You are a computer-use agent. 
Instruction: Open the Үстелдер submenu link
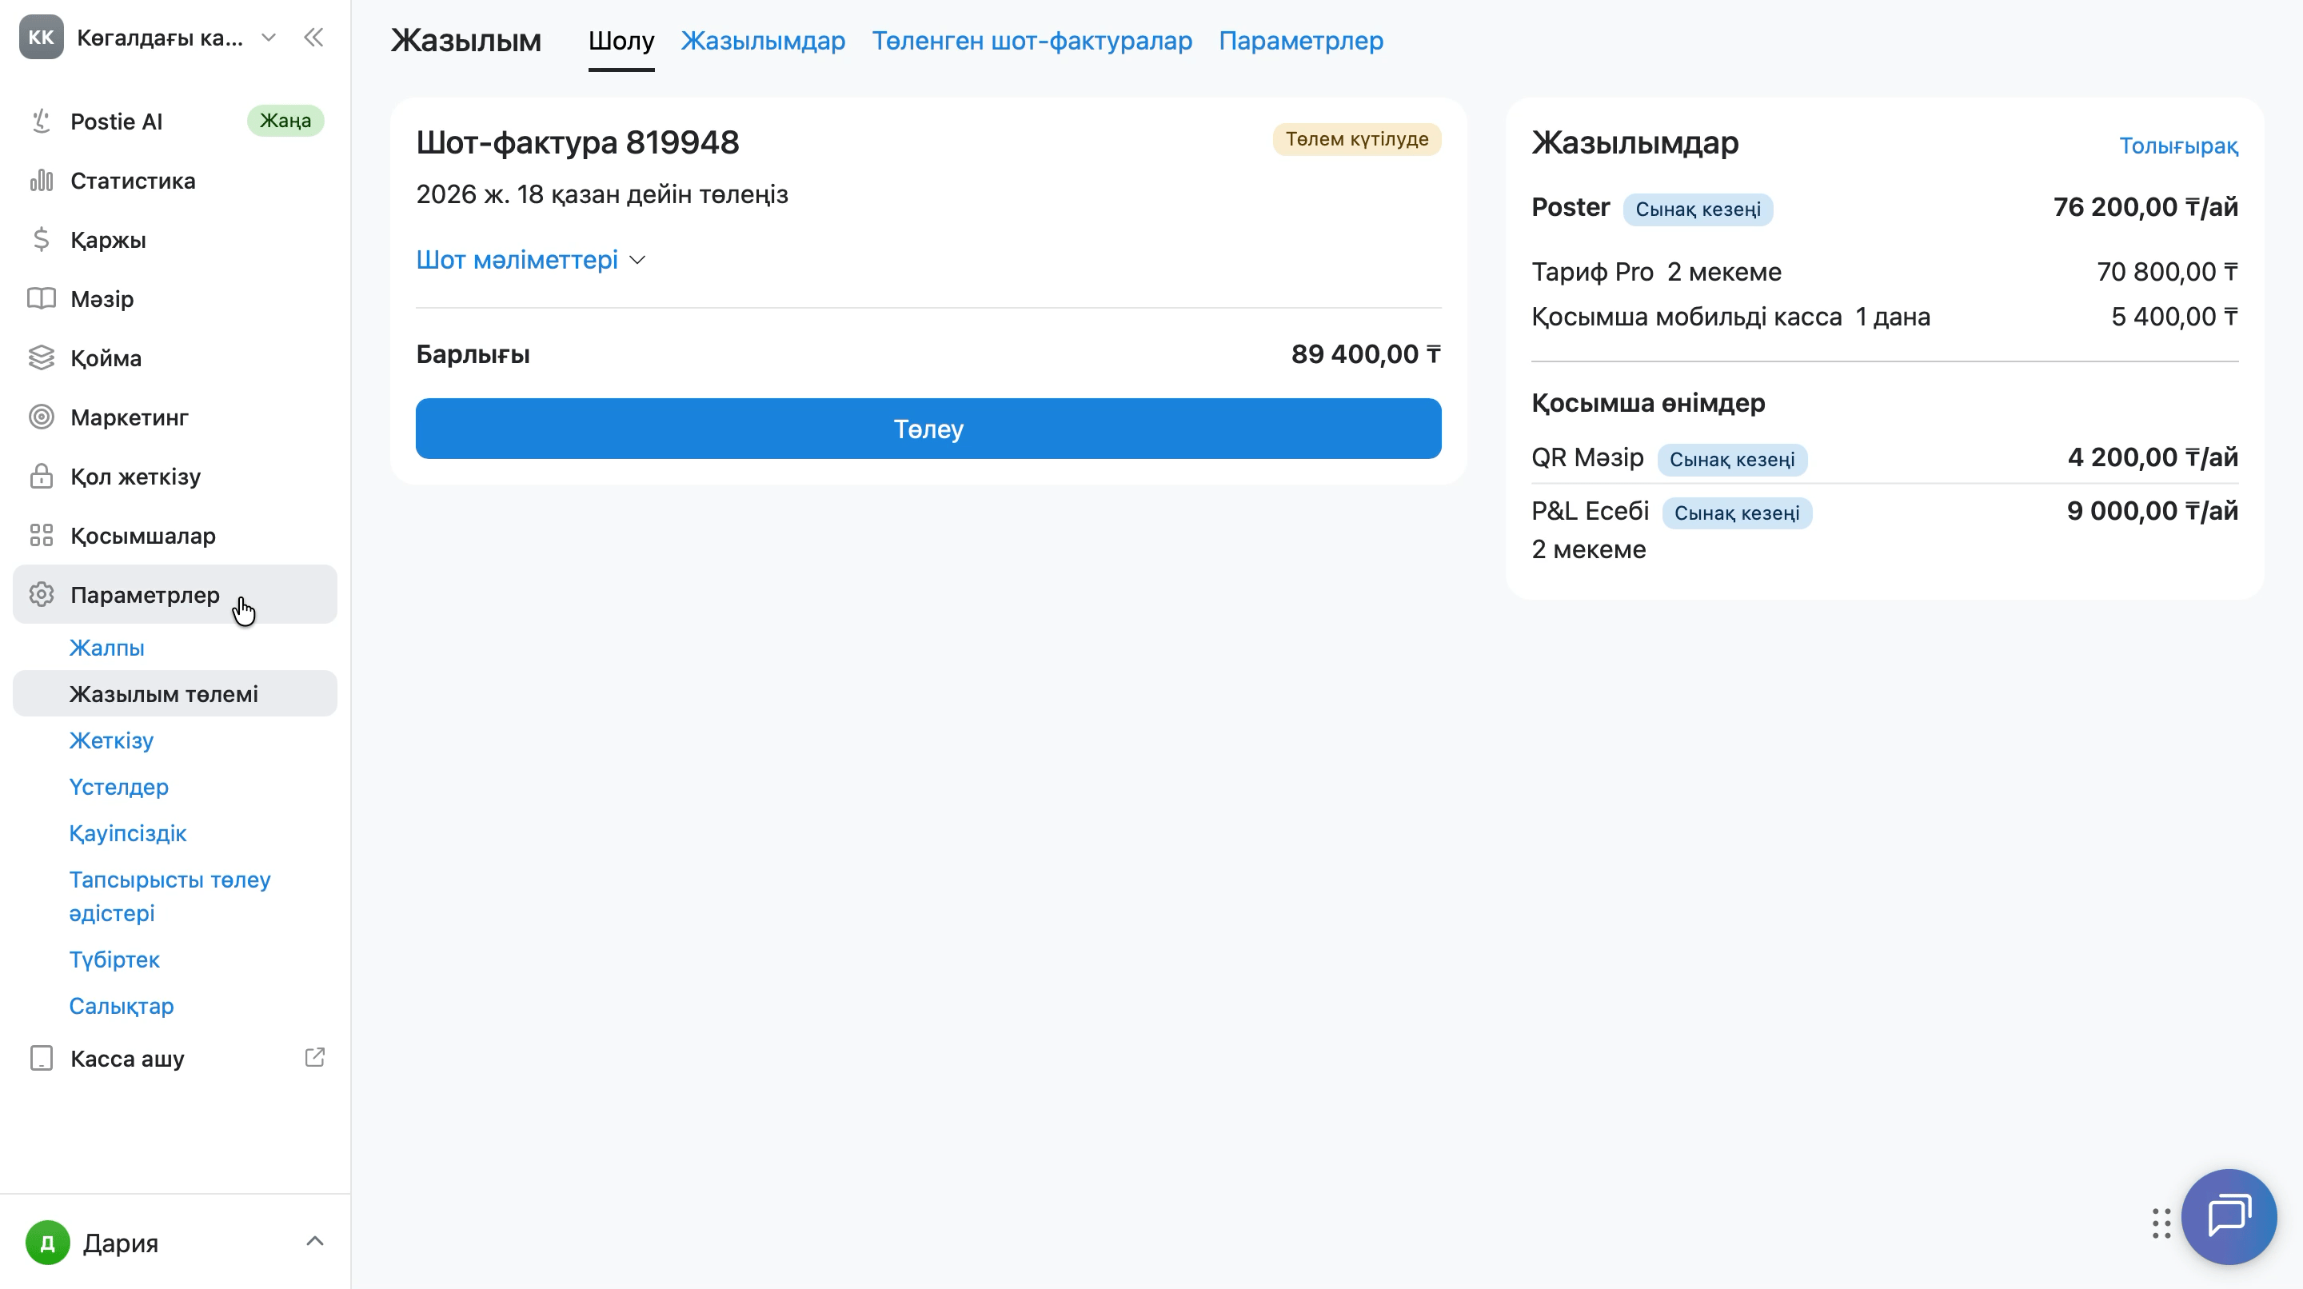tap(119, 787)
